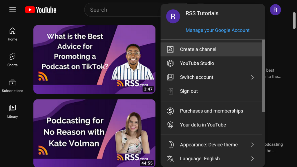The image size is (297, 167).
Task: Click the page scrollbar at right edge
Action: pos(294,21)
